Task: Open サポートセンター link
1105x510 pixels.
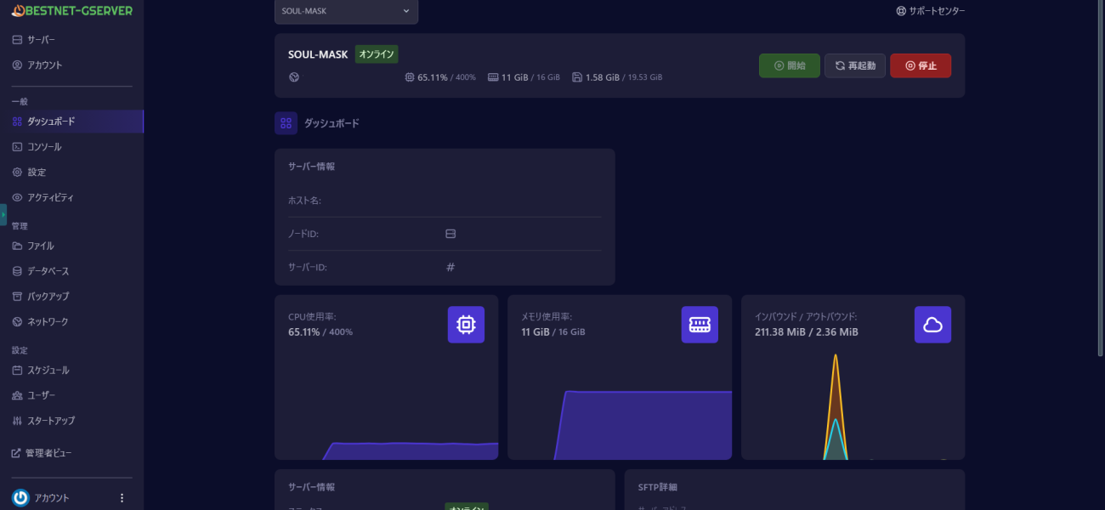Action: point(931,11)
